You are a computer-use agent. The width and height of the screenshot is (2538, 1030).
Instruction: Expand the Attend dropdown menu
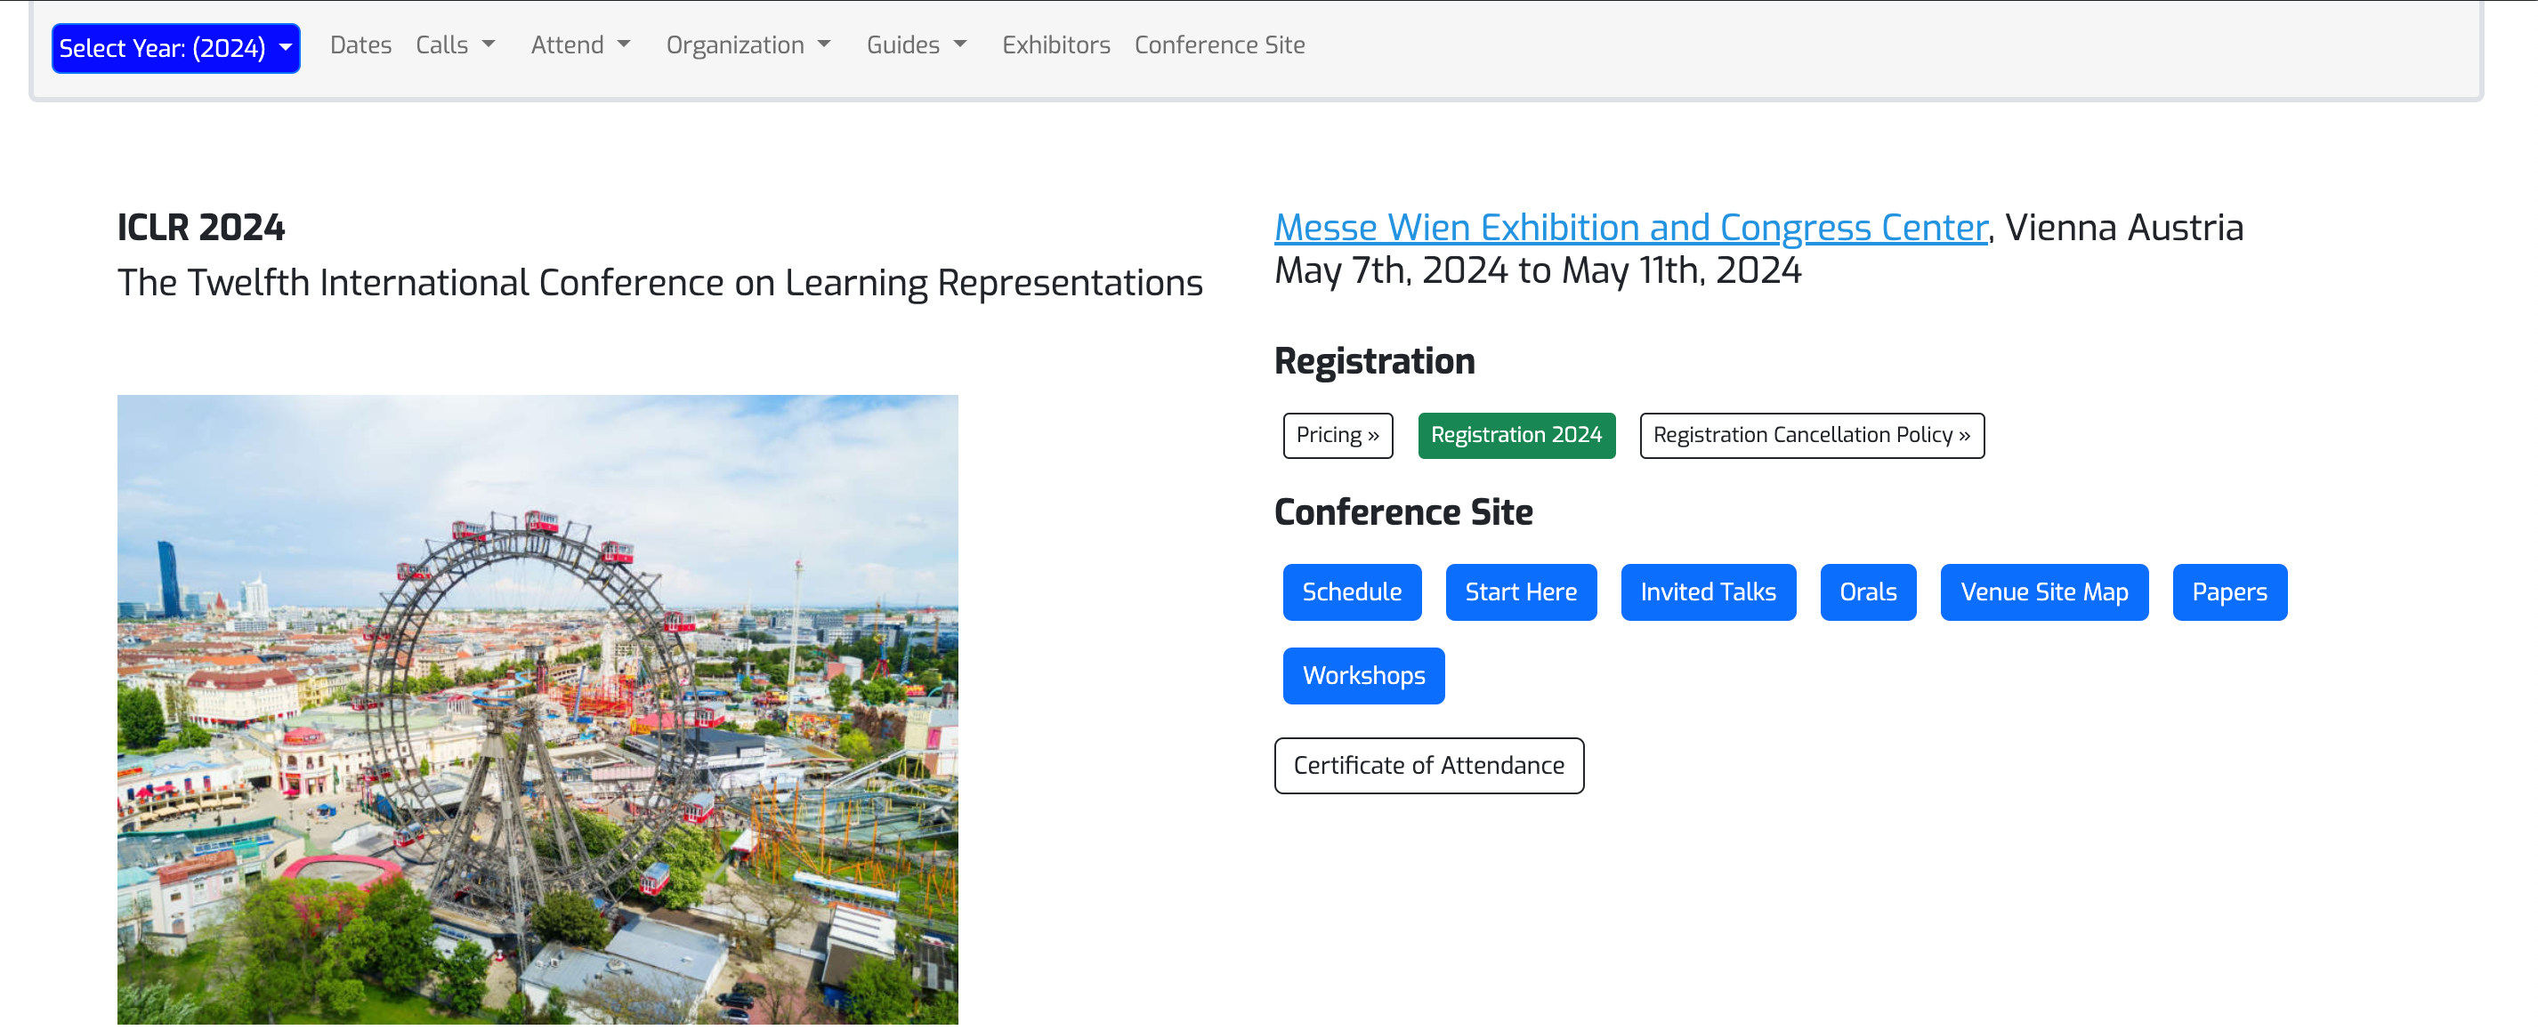pos(579,45)
